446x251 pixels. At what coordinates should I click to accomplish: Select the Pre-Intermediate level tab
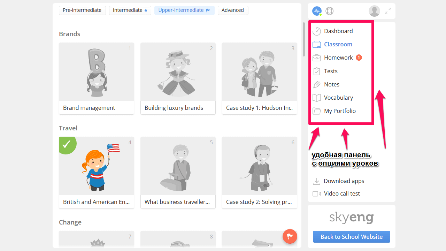click(x=82, y=10)
